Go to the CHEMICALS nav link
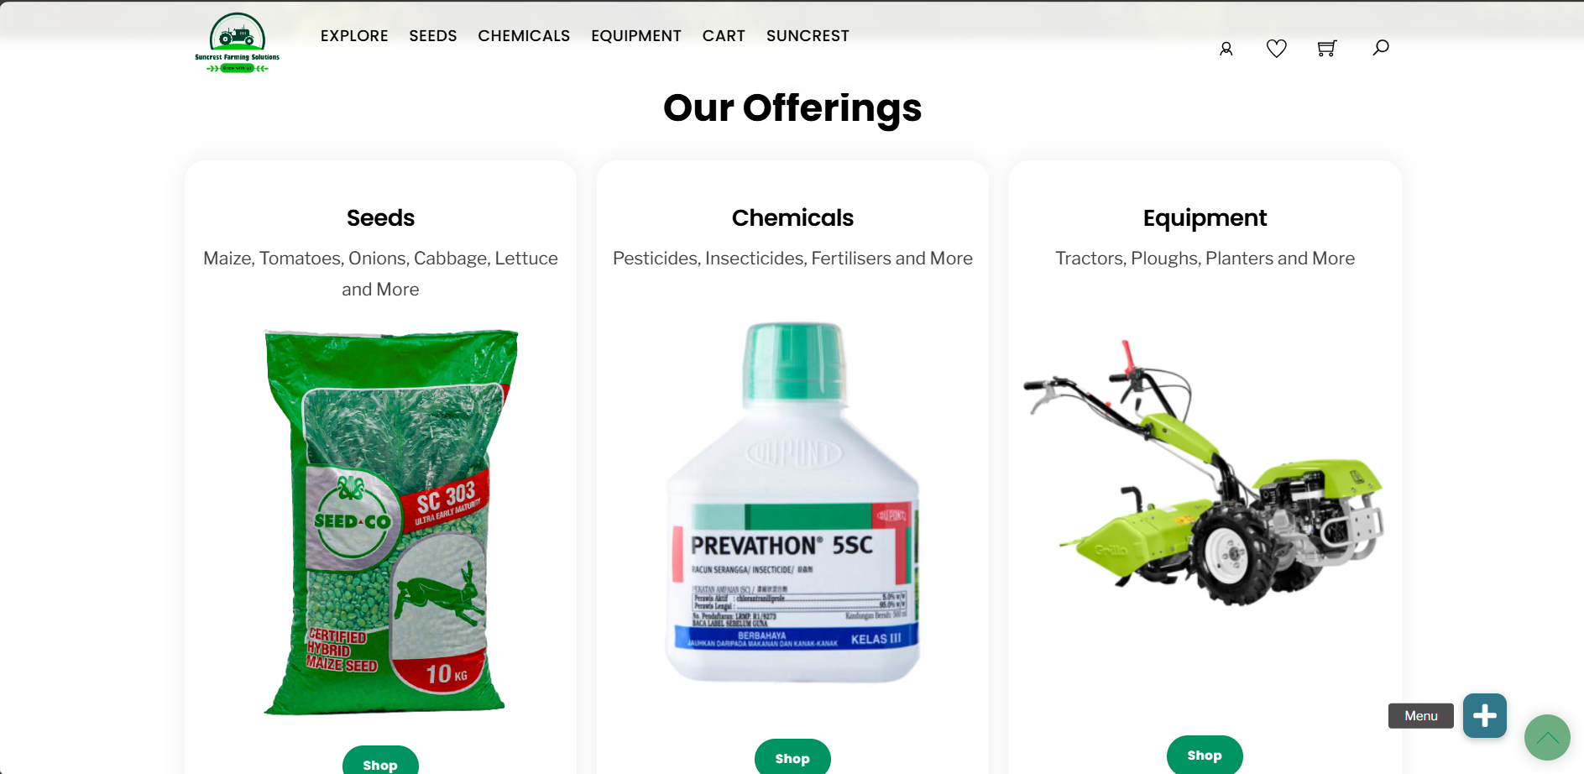 pyautogui.click(x=524, y=36)
